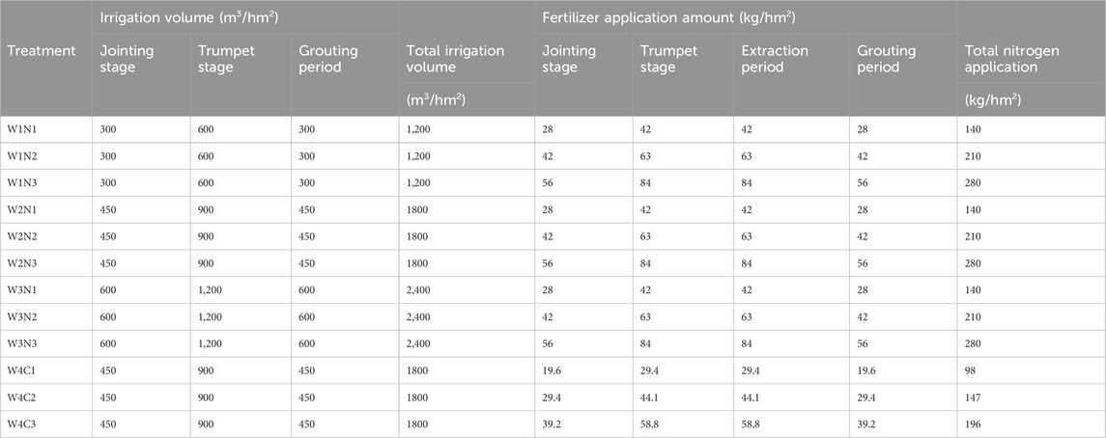Click the Treatment column header
This screenshot has height=438, width=1106.
click(41, 50)
